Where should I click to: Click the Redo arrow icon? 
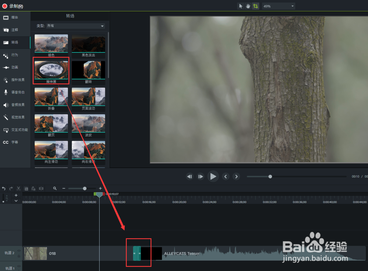(11, 189)
